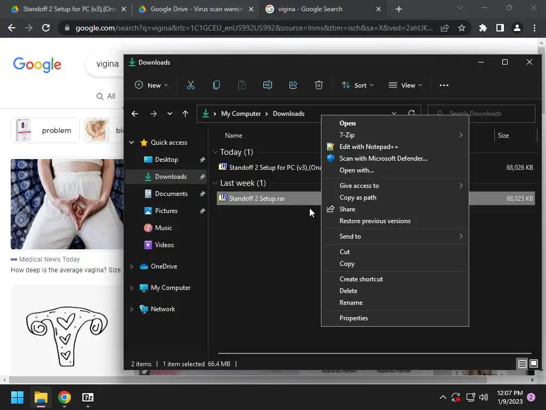Viewport: 546px width, 410px height.
Task: Go back in File Explorer navigation
Action: (x=135, y=114)
